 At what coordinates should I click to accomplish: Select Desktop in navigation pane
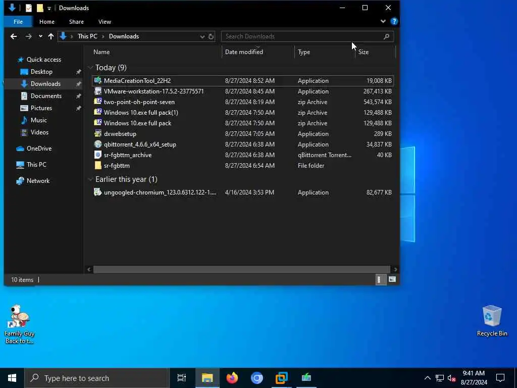click(x=41, y=72)
